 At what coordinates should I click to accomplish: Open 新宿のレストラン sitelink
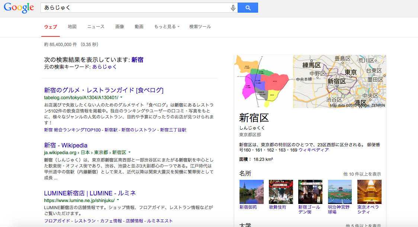[x=139, y=130]
